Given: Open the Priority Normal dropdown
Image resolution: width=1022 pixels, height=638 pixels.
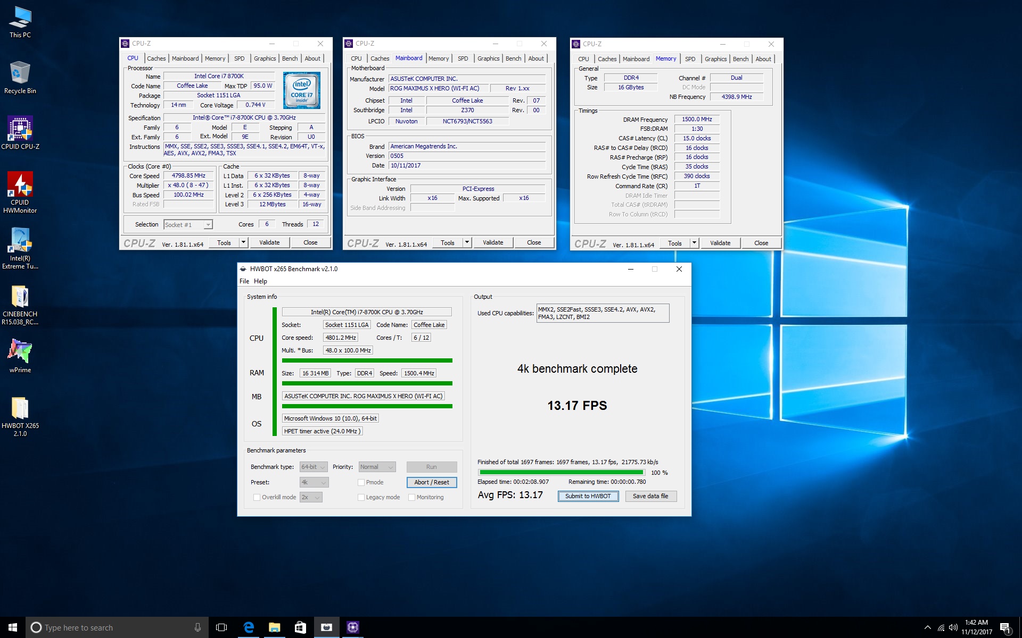Looking at the screenshot, I should coord(377,467).
